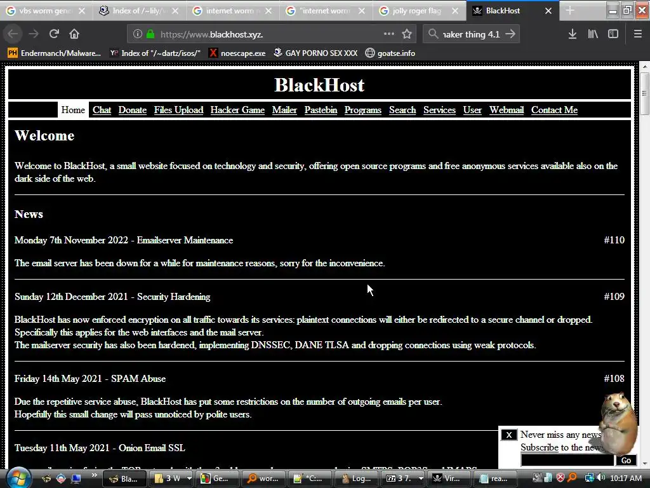
Task: Open the 'Log...' taskbar button
Action: tap(357, 478)
